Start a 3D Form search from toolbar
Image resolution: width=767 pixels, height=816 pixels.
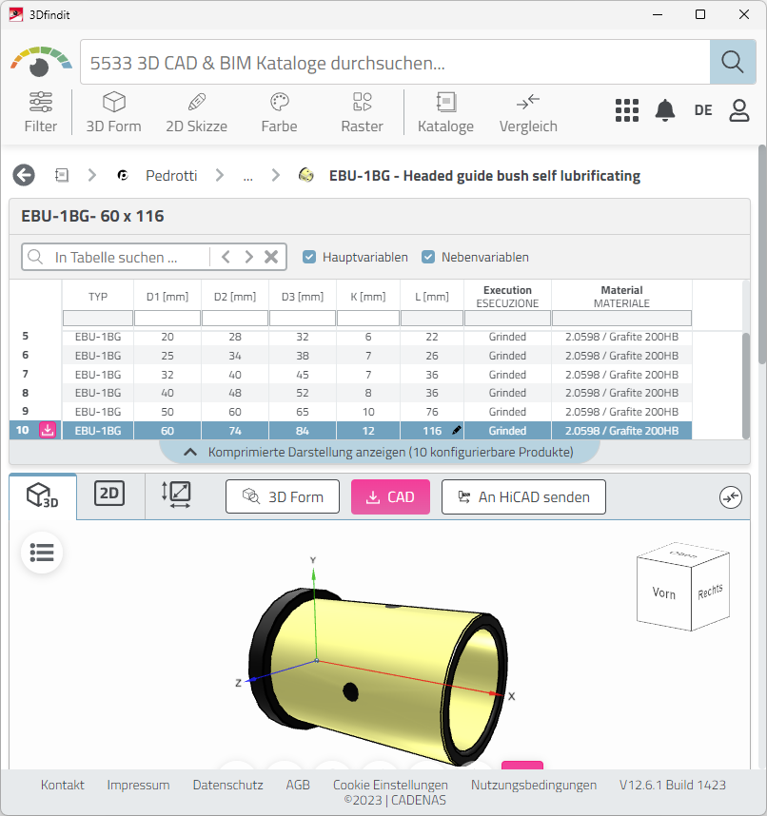point(113,112)
